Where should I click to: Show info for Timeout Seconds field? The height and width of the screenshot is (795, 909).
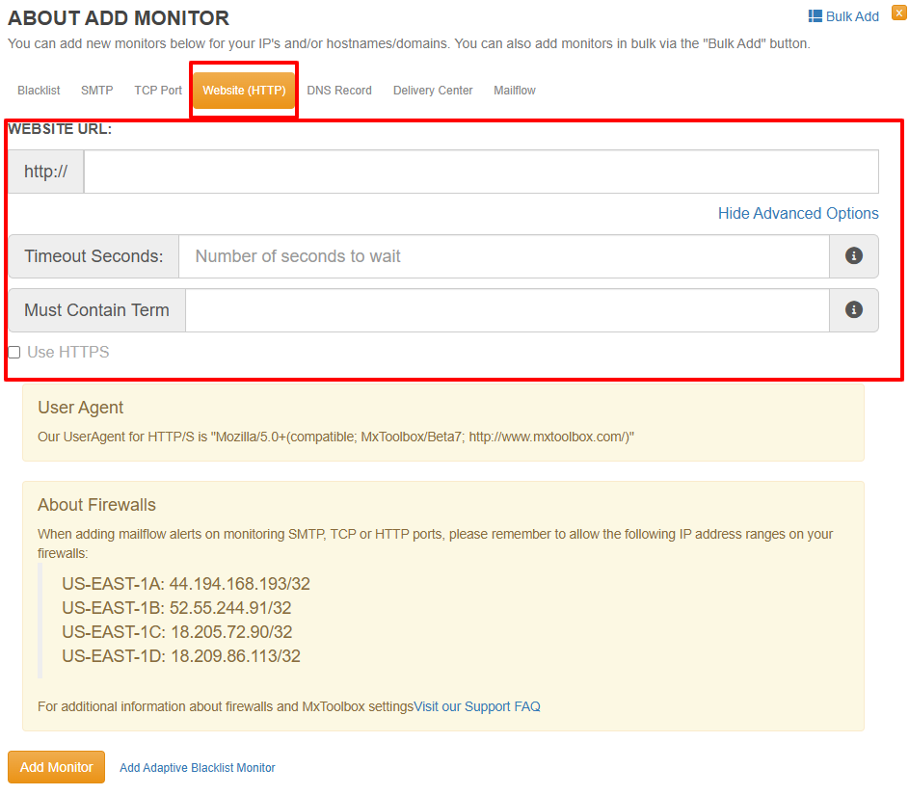[853, 256]
